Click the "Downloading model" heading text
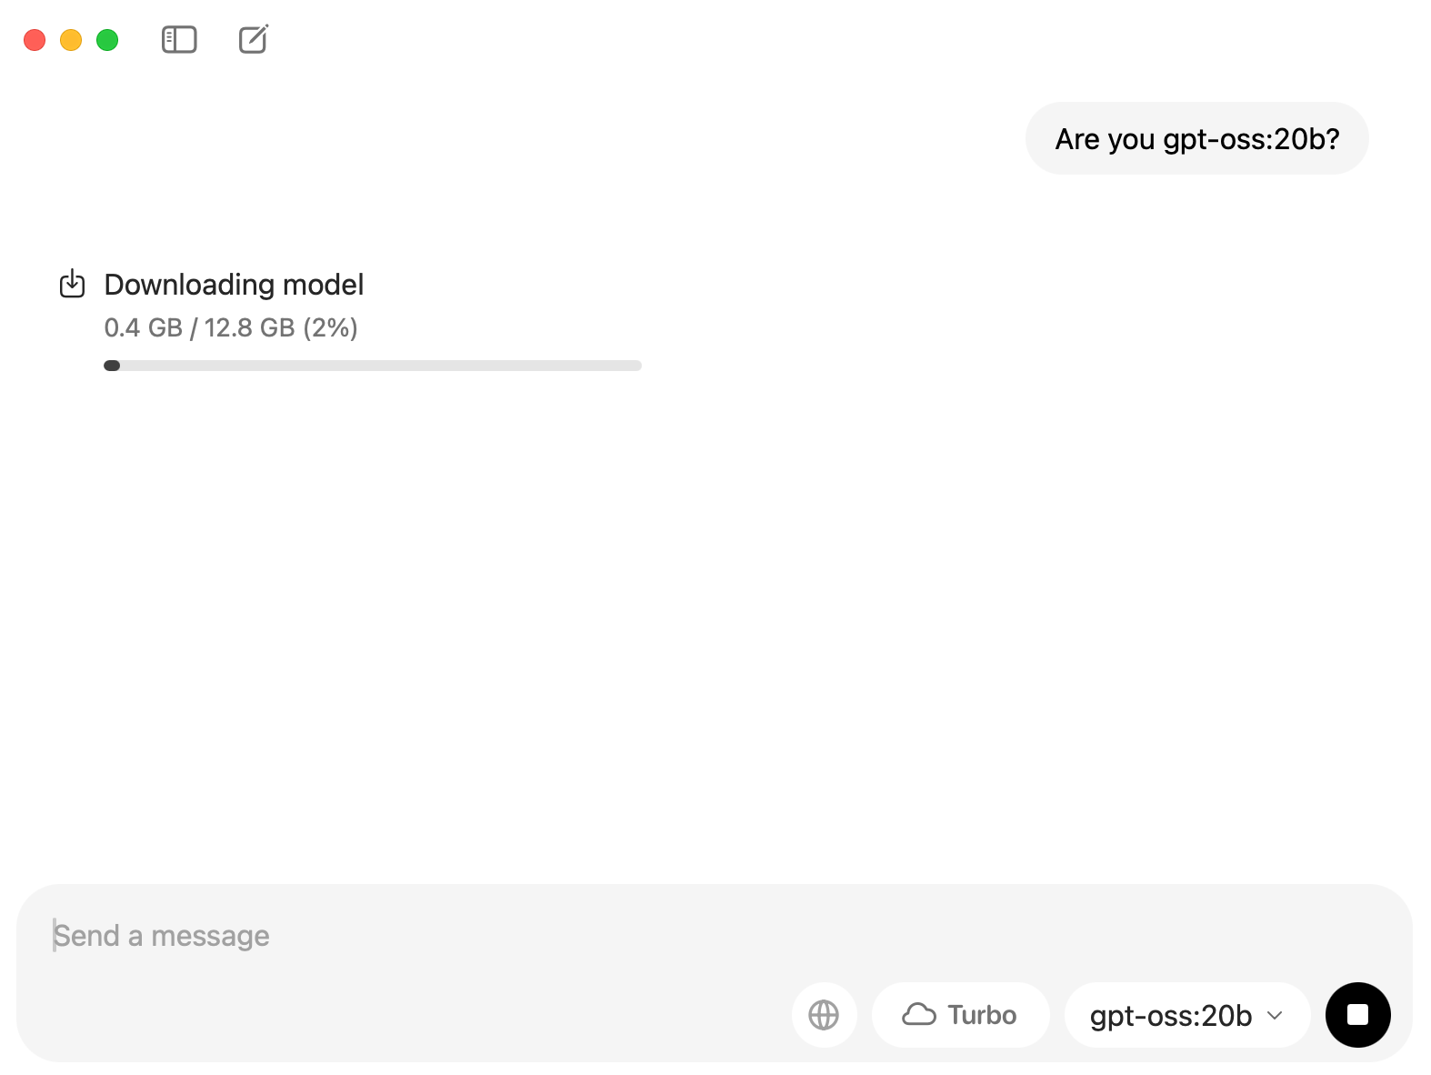 pyautogui.click(x=234, y=285)
